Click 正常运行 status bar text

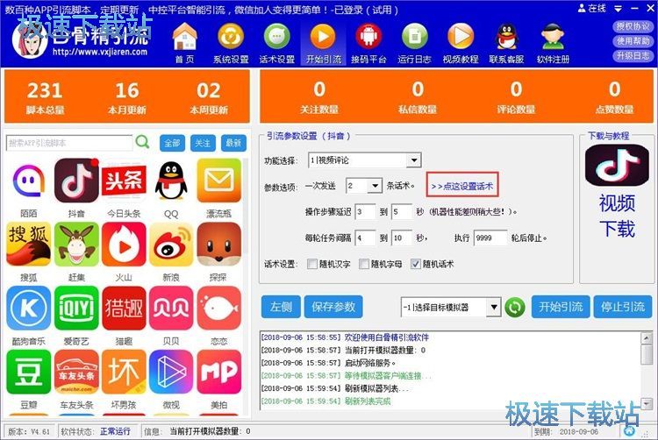click(x=116, y=431)
